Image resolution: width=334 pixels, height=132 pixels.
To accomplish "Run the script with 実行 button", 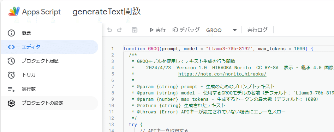I will tap(157, 30).
